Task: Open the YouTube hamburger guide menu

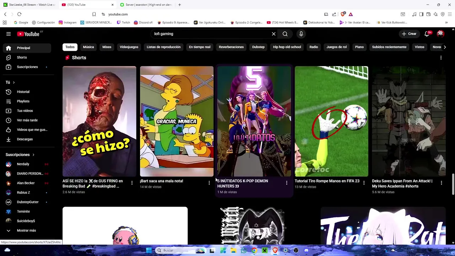Action: click(x=9, y=34)
